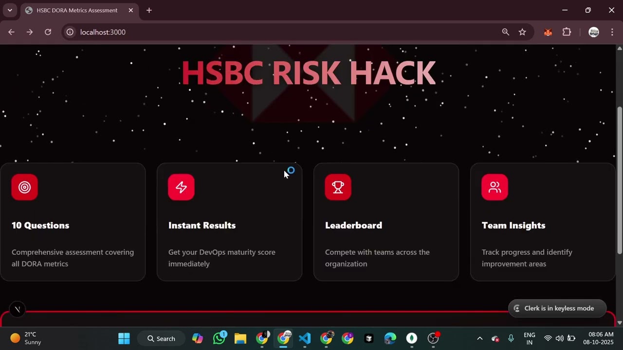
Task: Click the Instant Results heading
Action: click(202, 226)
